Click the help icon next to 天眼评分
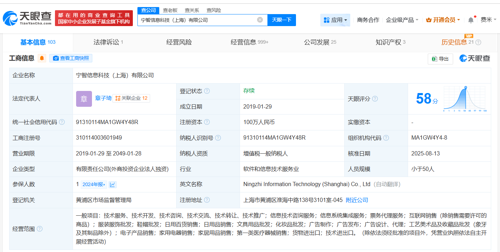This screenshot has width=500, height=252. click(375, 99)
